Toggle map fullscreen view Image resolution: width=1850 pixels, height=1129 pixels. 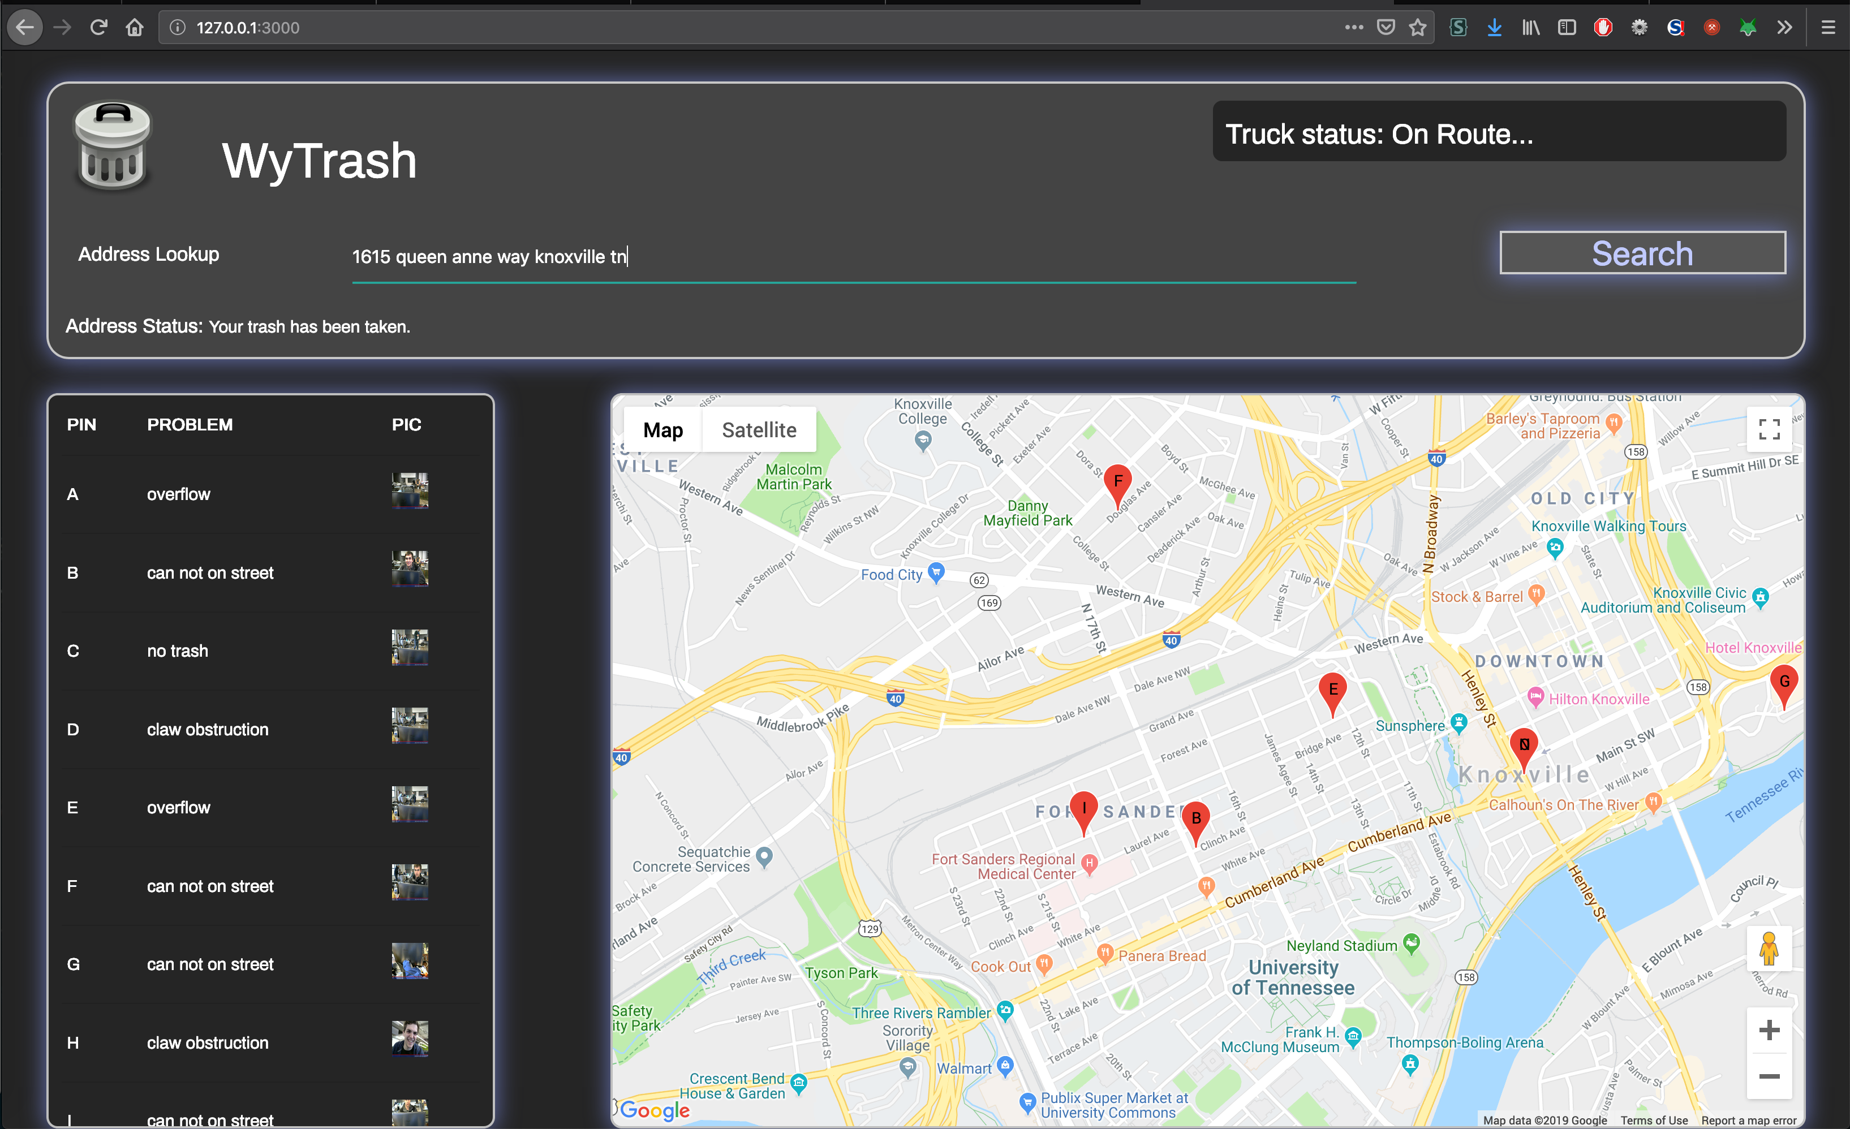(x=1769, y=429)
